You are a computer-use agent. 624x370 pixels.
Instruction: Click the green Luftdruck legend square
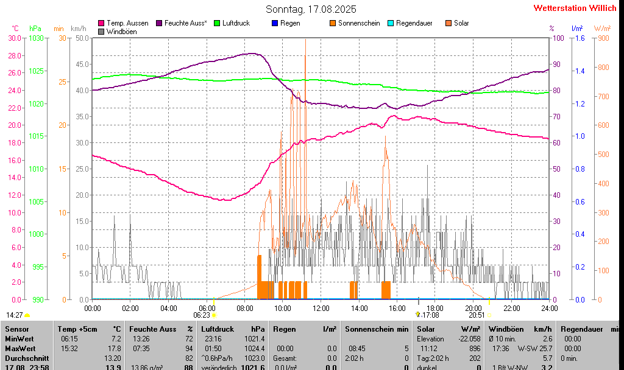click(x=217, y=23)
